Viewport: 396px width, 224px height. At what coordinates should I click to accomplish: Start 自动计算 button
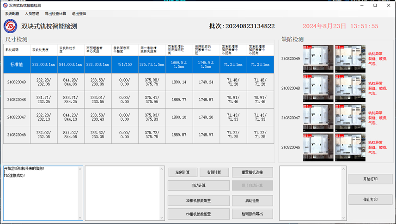pos(198,185)
